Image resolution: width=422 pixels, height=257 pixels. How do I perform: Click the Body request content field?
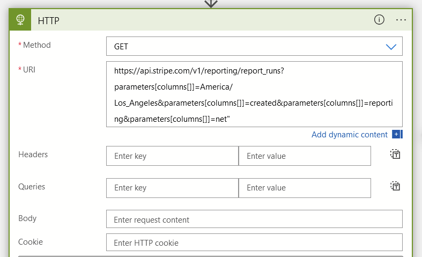coord(254,219)
